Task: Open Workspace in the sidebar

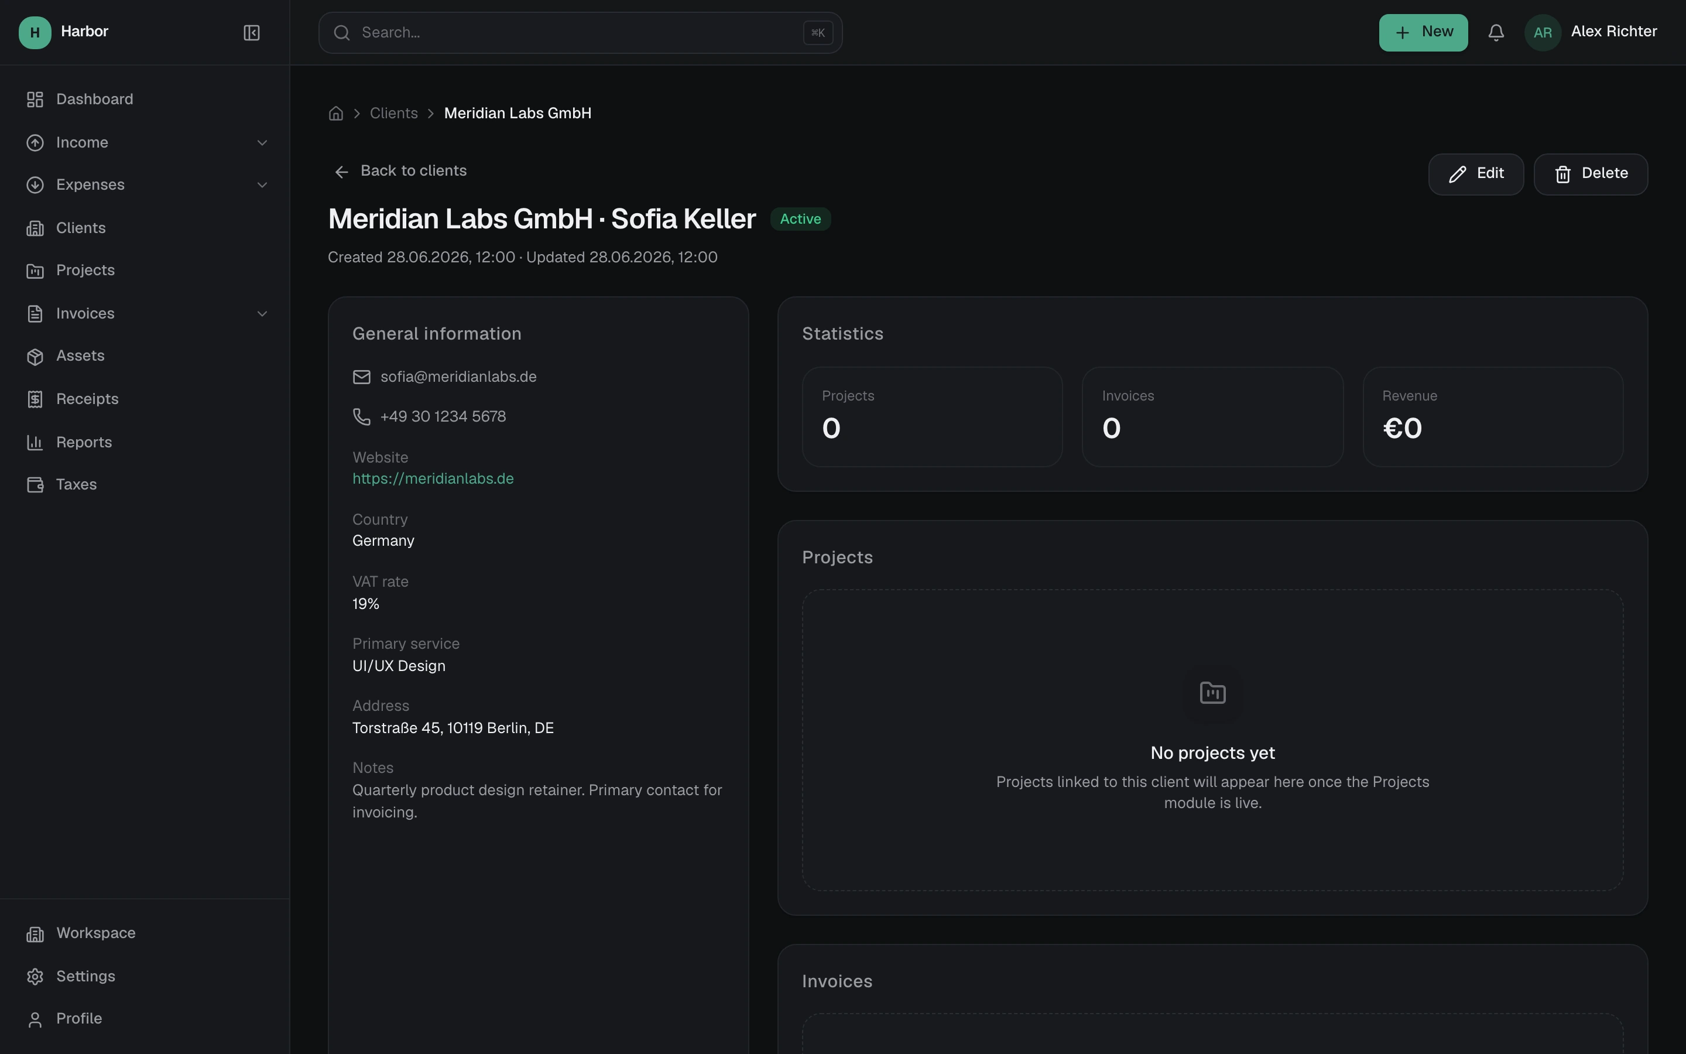Action: [144, 933]
